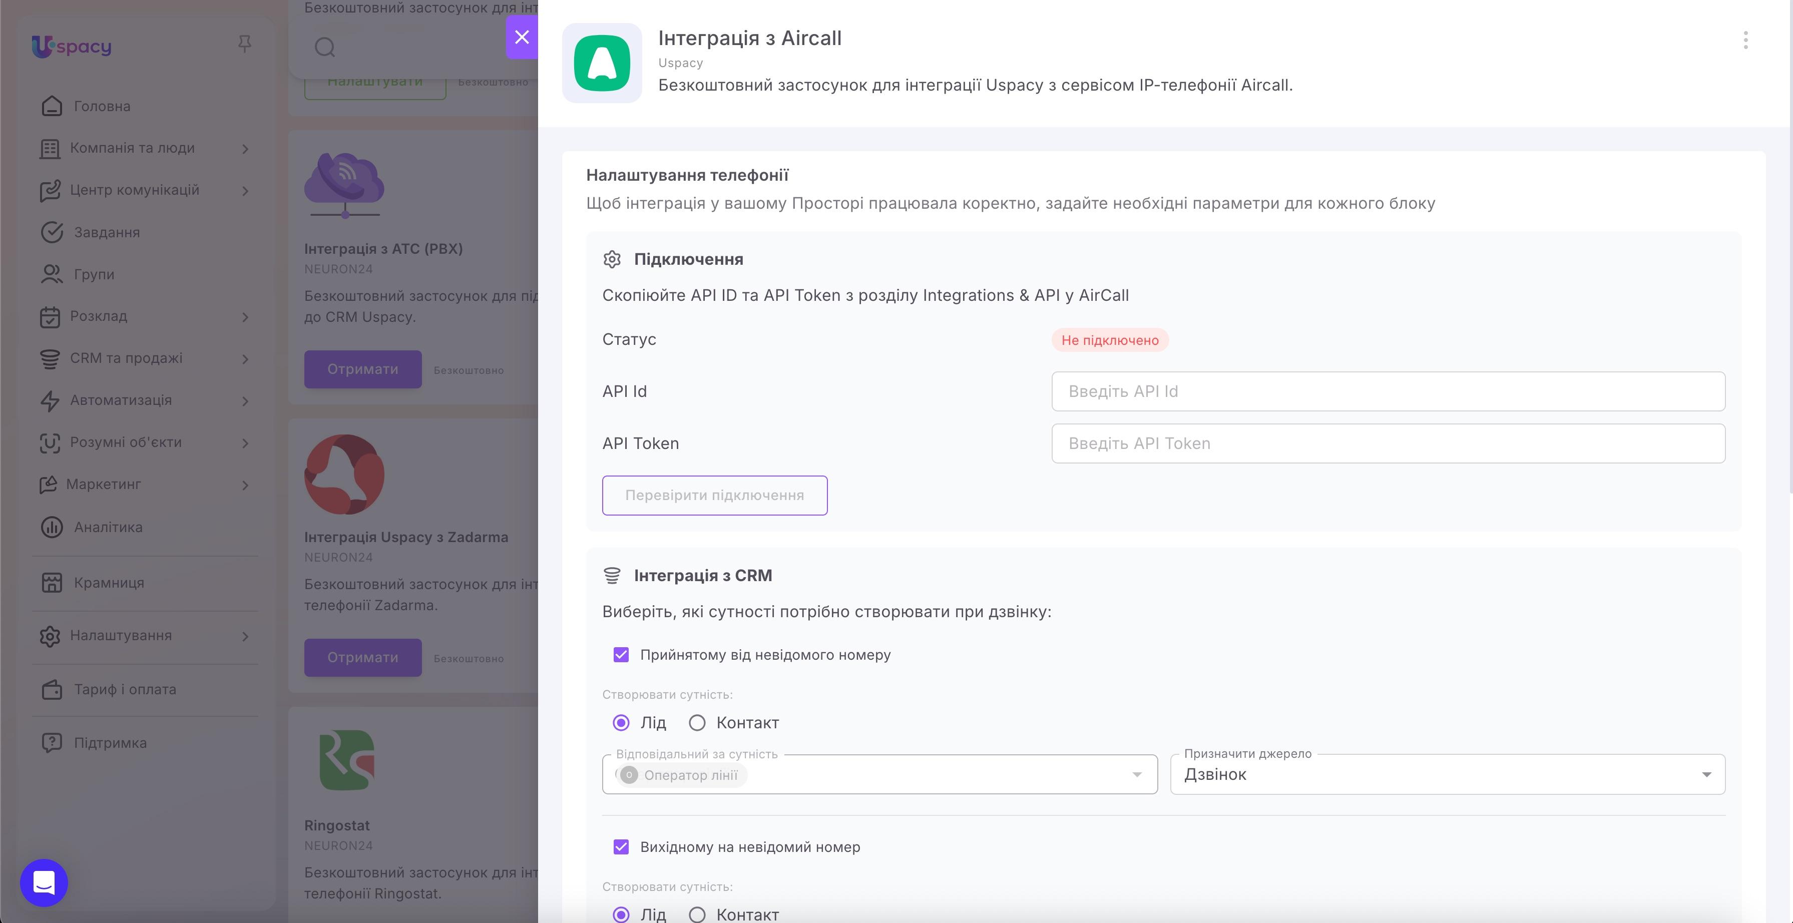Click the Компанія та люди building icon

(x=50, y=148)
